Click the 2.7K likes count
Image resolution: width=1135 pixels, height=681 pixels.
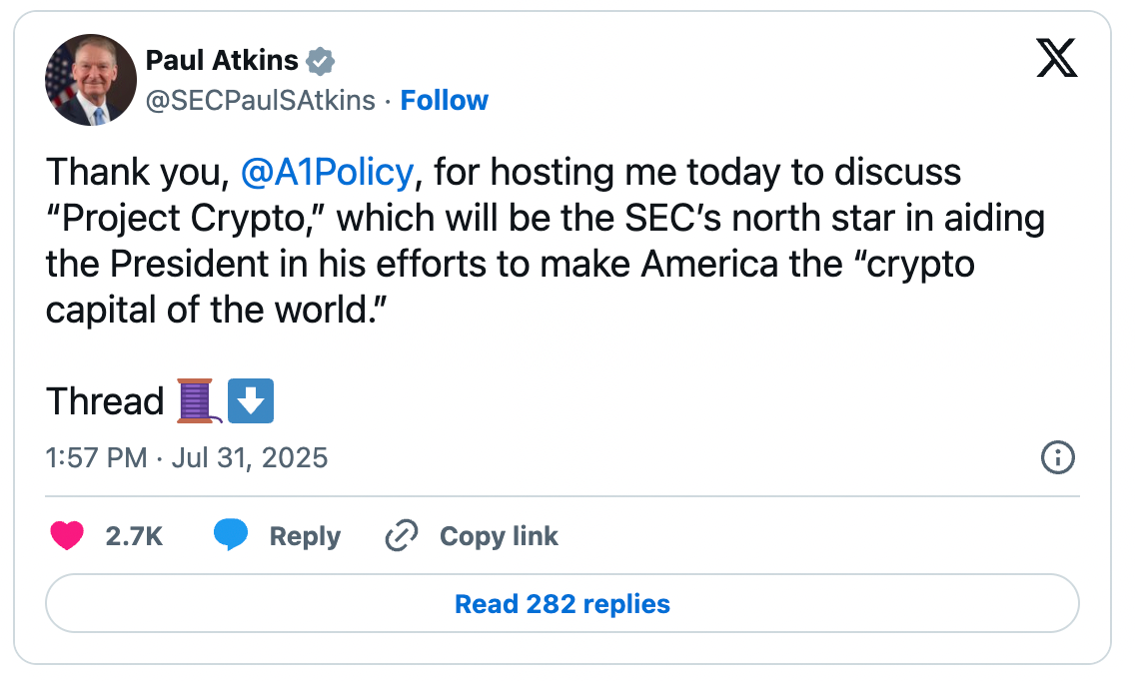pyautogui.click(x=134, y=536)
